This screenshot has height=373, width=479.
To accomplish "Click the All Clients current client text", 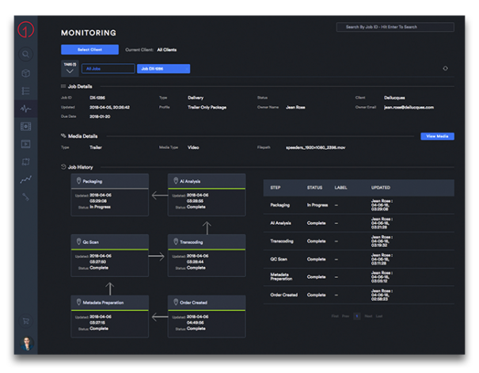I will [x=167, y=50].
